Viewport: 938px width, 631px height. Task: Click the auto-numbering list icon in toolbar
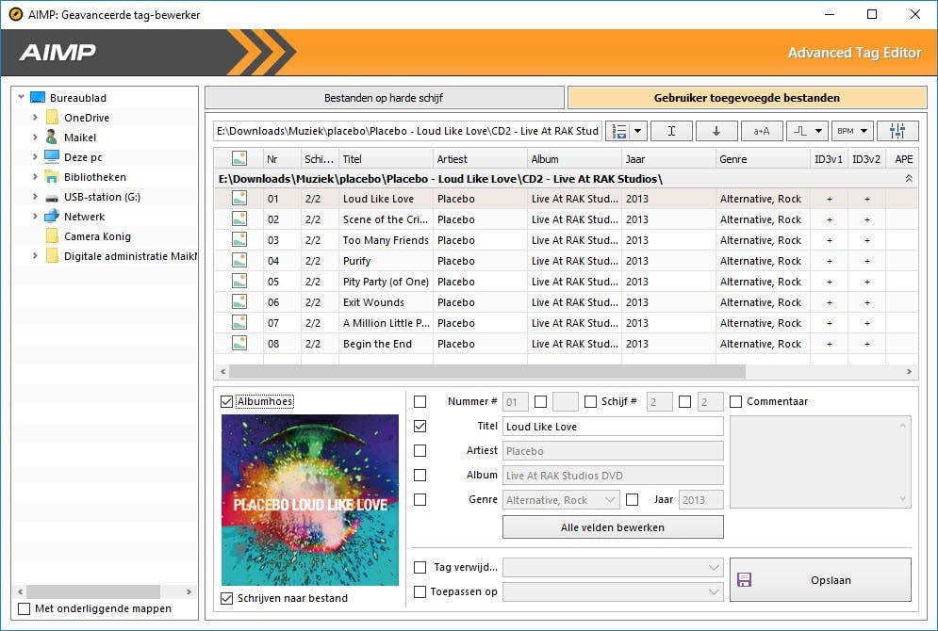click(619, 131)
